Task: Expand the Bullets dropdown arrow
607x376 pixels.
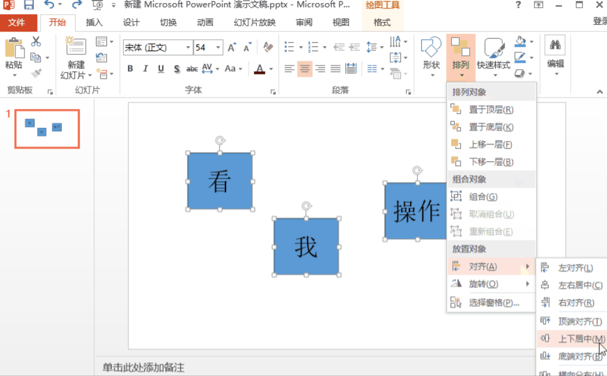Action: [x=301, y=47]
